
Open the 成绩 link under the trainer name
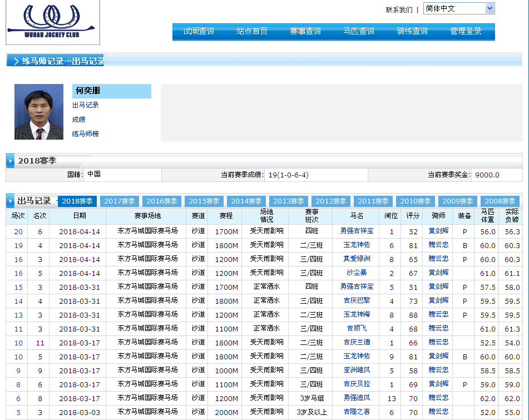(x=78, y=120)
